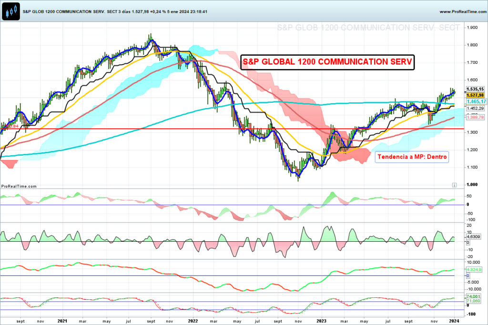Select the green 4.324,9 indicator value label
This screenshot has height=325, width=488.
(x=474, y=270)
